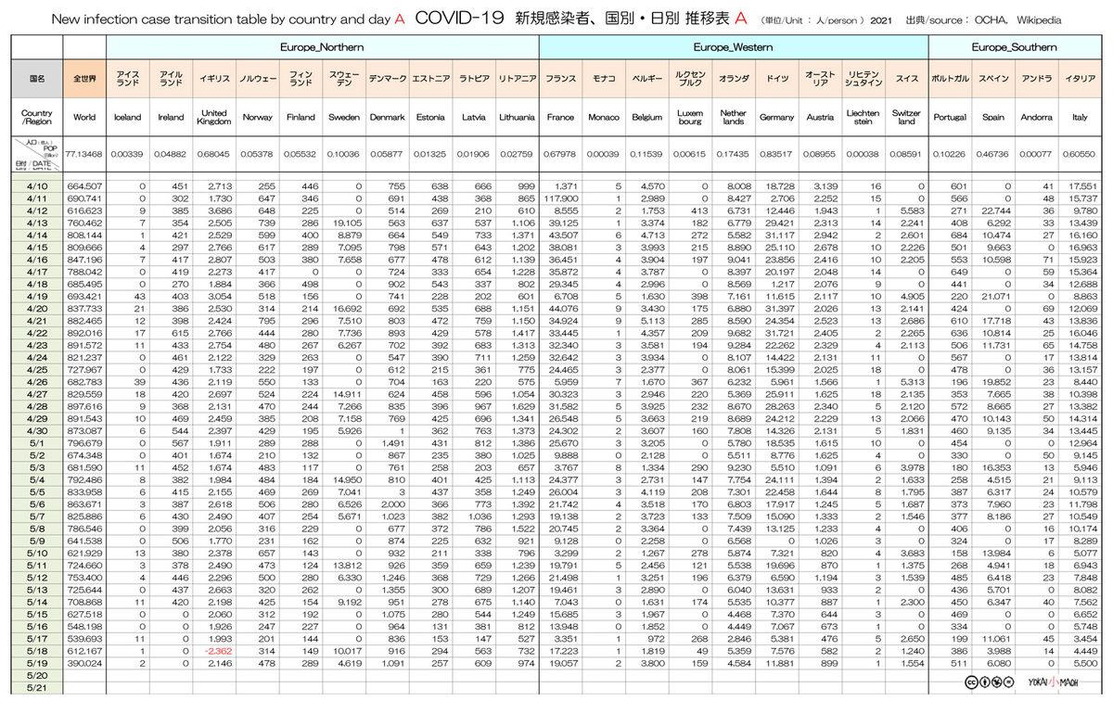The image size is (1113, 701).
Task: Click the POP / DATE diagonal header cell
Action: pos(36,154)
